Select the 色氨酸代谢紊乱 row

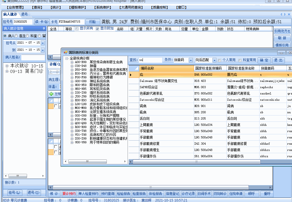pyautogui.click(x=210, y=93)
